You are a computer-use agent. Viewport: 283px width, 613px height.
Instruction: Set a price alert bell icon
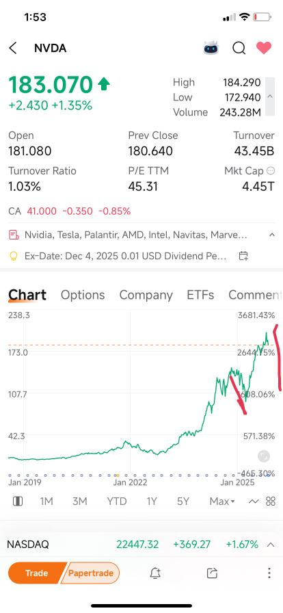point(155,573)
